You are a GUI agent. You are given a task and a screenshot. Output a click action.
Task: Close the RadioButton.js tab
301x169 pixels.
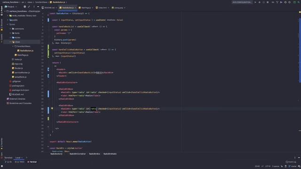click(x=75, y=8)
